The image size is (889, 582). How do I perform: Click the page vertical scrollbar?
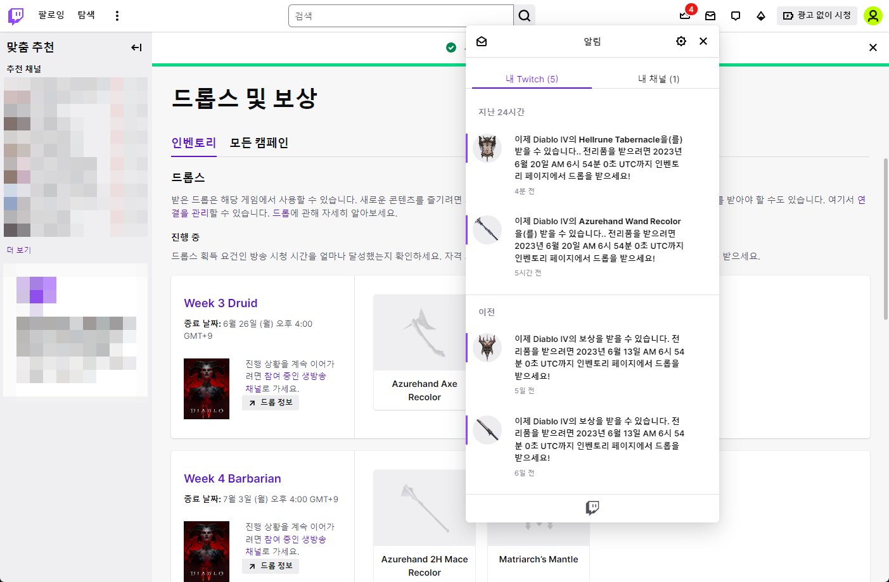click(886, 237)
